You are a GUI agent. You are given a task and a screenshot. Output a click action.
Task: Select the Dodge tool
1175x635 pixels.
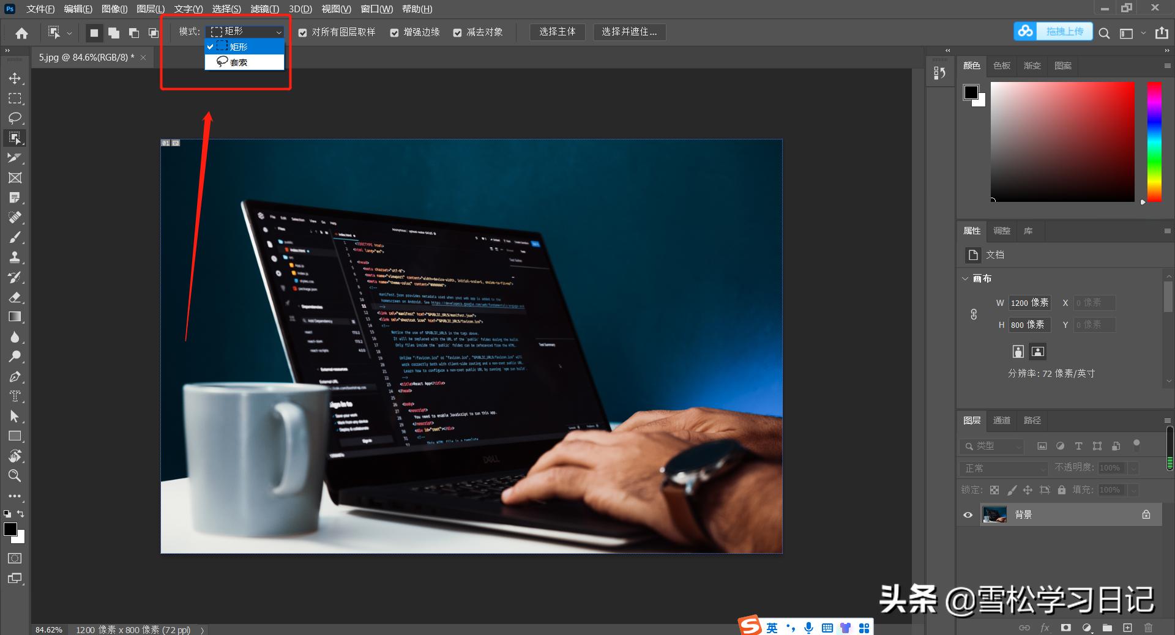(15, 356)
